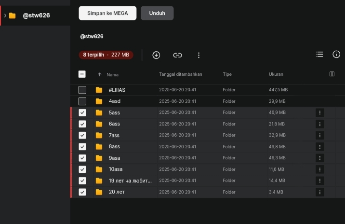Check the #LIIIAS folder checkbox
The width and height of the screenshot is (345, 224).
pos(82,90)
